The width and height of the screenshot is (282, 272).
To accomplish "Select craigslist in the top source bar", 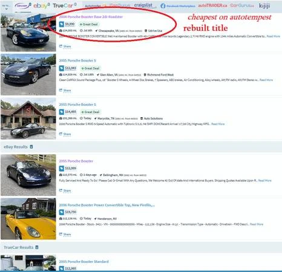I will pyautogui.click(x=143, y=5).
